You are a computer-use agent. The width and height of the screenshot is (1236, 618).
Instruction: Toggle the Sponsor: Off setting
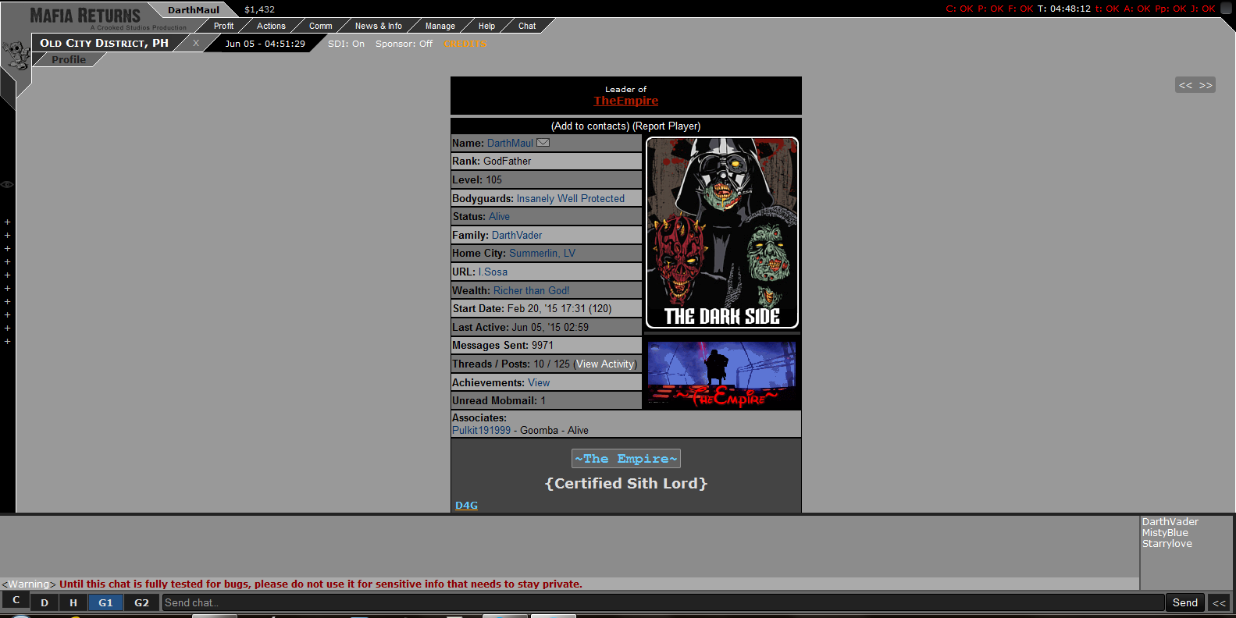404,44
